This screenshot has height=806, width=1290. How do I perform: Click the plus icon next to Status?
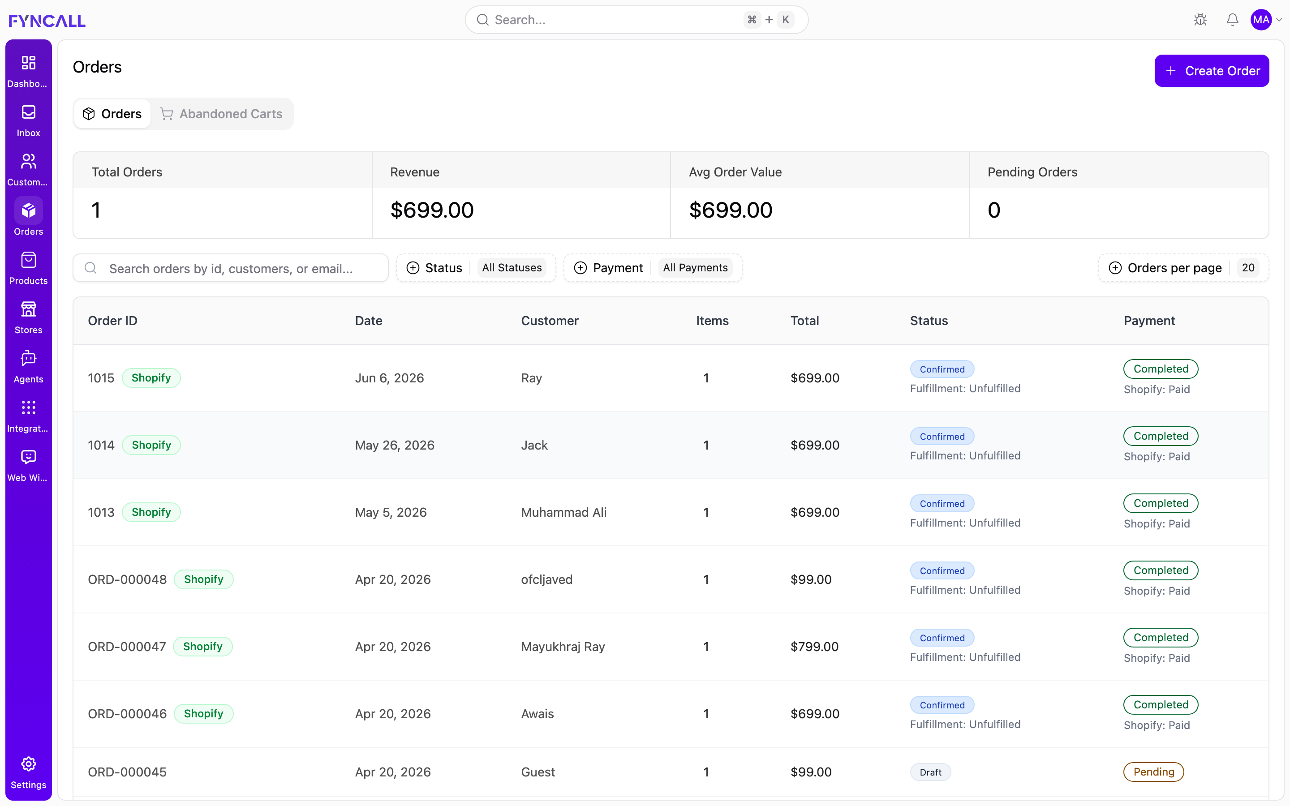413,268
